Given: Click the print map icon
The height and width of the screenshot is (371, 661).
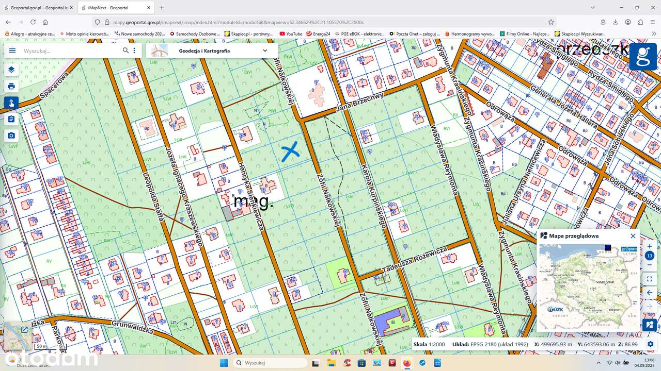Looking at the screenshot, I should pyautogui.click(x=11, y=86).
